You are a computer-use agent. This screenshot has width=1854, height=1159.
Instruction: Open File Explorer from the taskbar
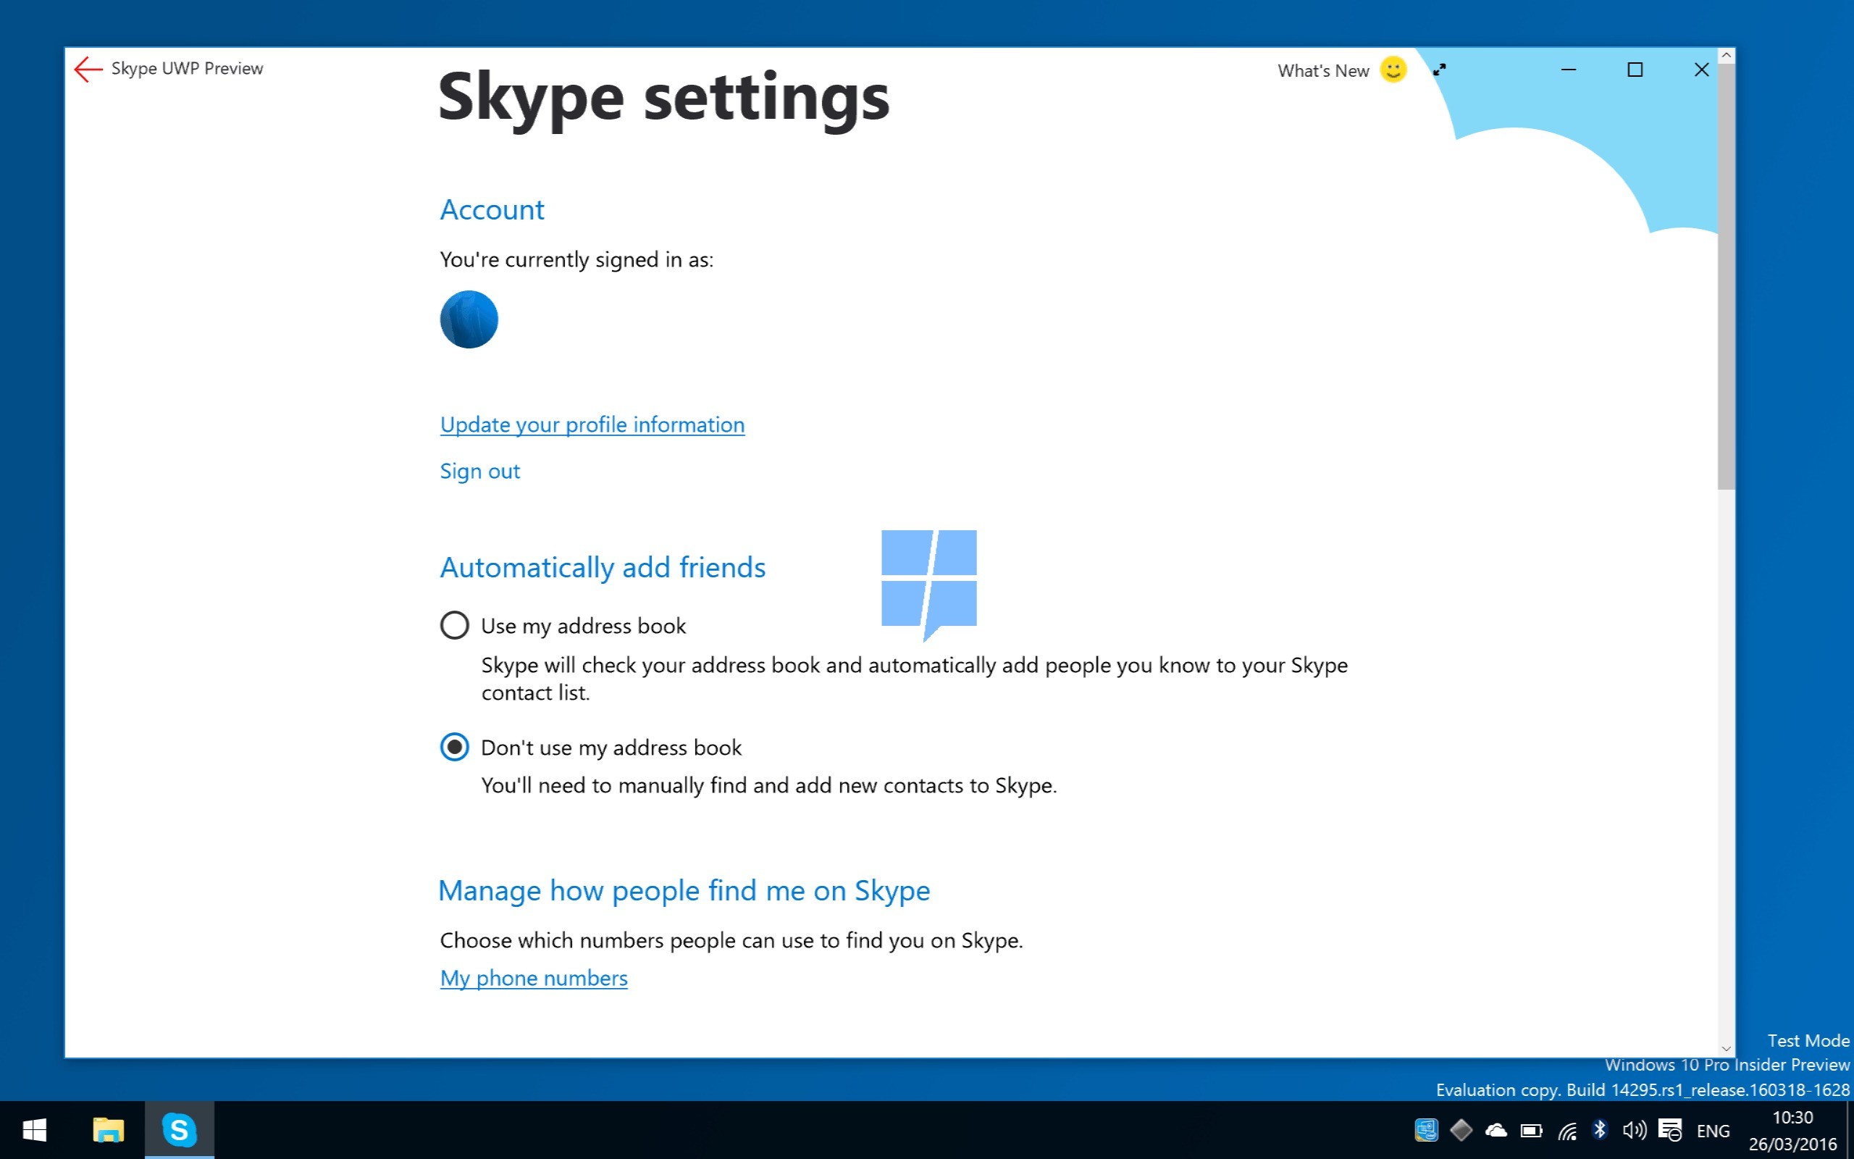108,1130
